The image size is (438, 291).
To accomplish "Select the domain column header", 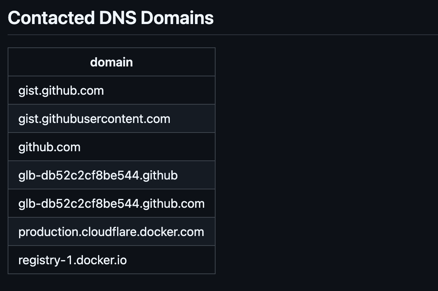I will (111, 62).
